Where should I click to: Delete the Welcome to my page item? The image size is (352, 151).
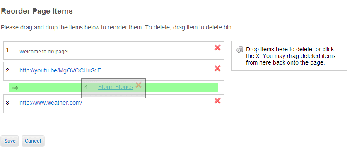pos(217,48)
